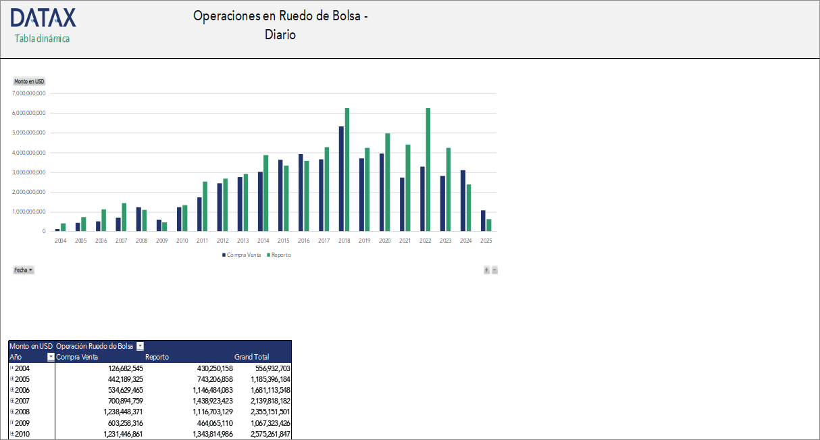Click the collapse box beside year 2009
The image size is (820, 440).
click(12, 422)
